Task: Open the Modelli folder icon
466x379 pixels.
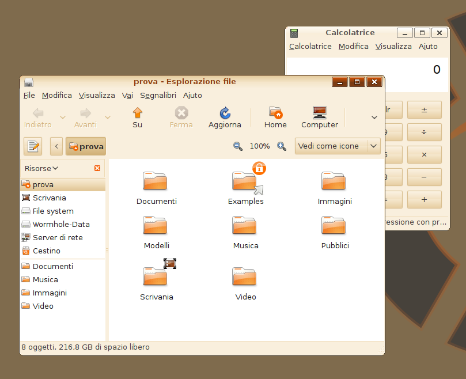Action: pyautogui.click(x=155, y=225)
